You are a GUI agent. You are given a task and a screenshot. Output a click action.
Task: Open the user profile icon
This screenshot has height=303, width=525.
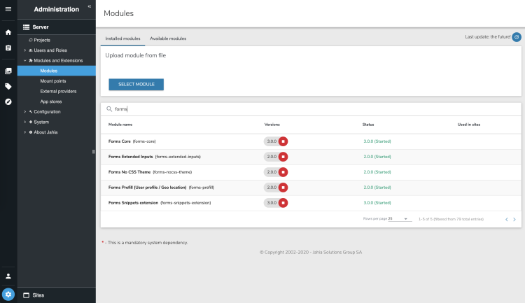pyautogui.click(x=8, y=276)
